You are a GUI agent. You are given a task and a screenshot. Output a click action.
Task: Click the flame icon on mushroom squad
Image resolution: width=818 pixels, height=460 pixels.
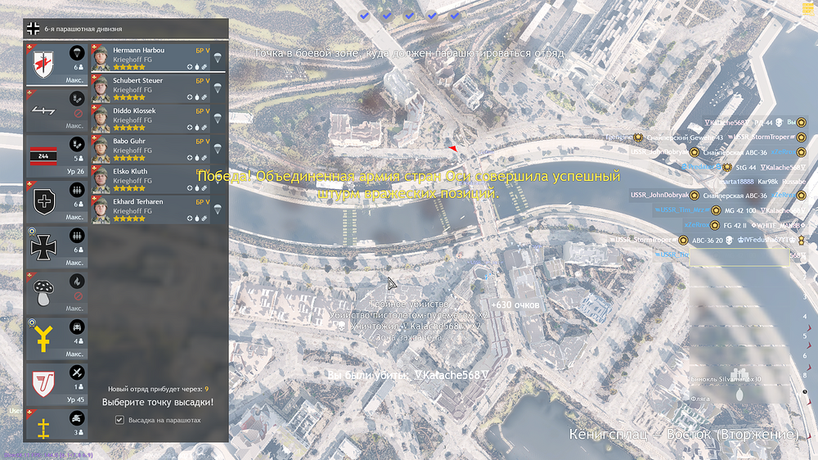(x=77, y=282)
